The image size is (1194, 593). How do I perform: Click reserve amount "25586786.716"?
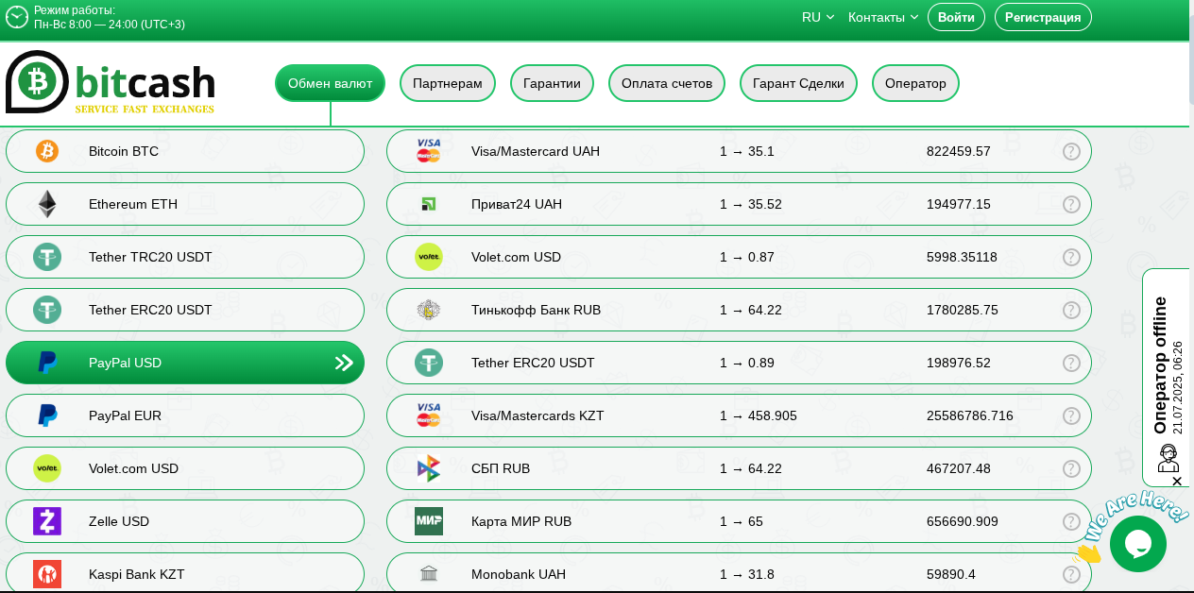pos(970,415)
